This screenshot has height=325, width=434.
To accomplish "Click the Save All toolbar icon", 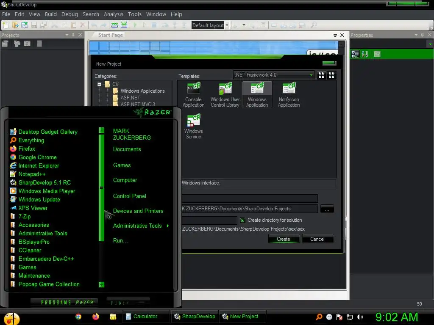I will (43, 25).
